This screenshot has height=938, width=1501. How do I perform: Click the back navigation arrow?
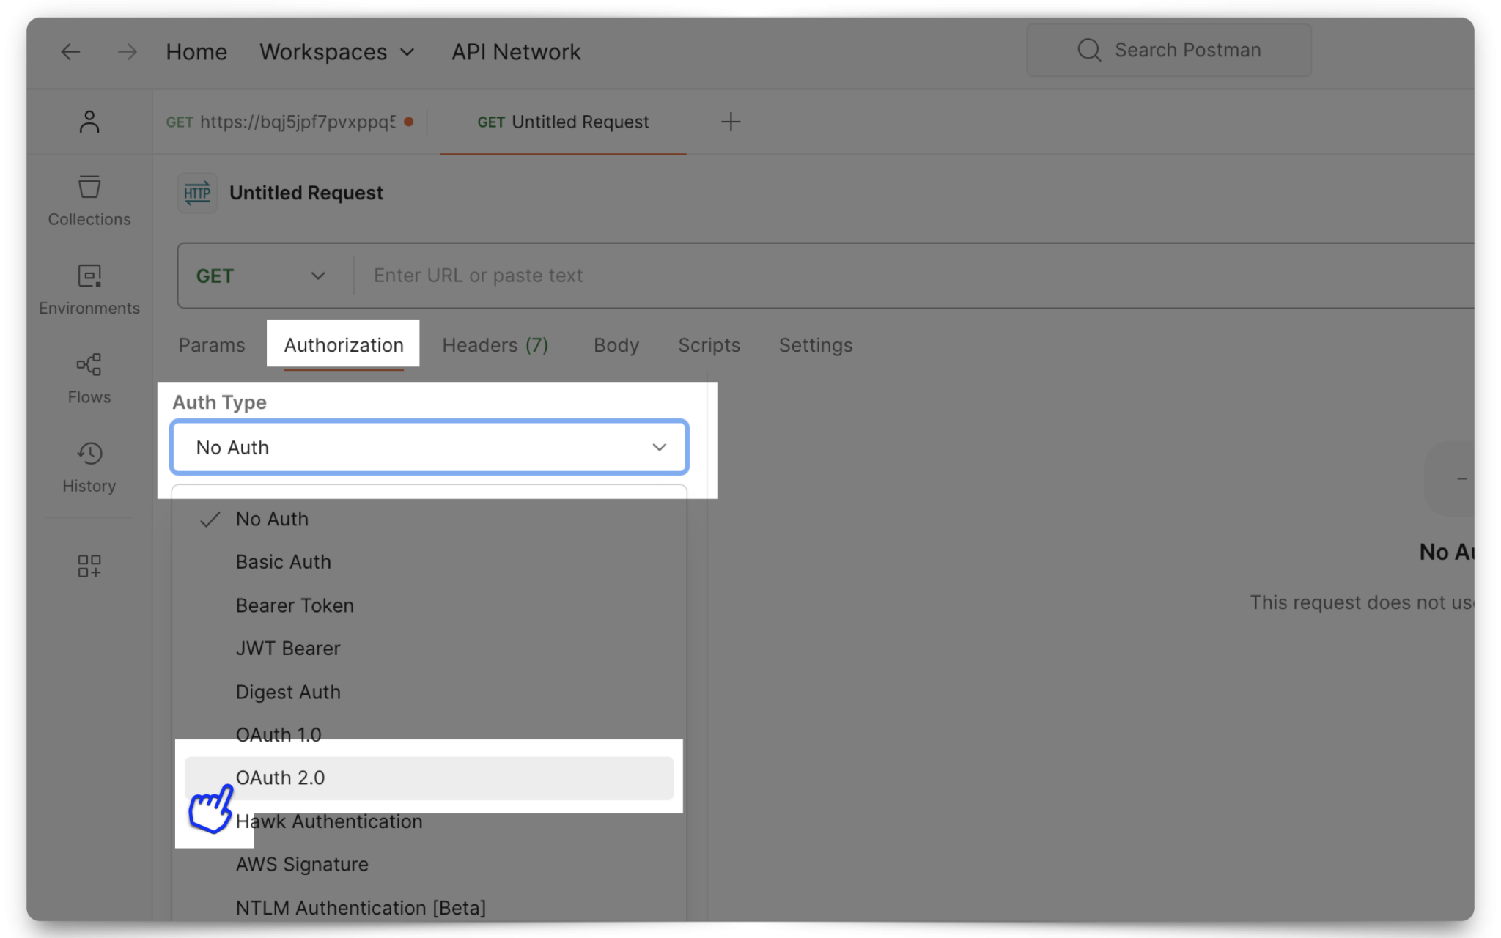[70, 51]
